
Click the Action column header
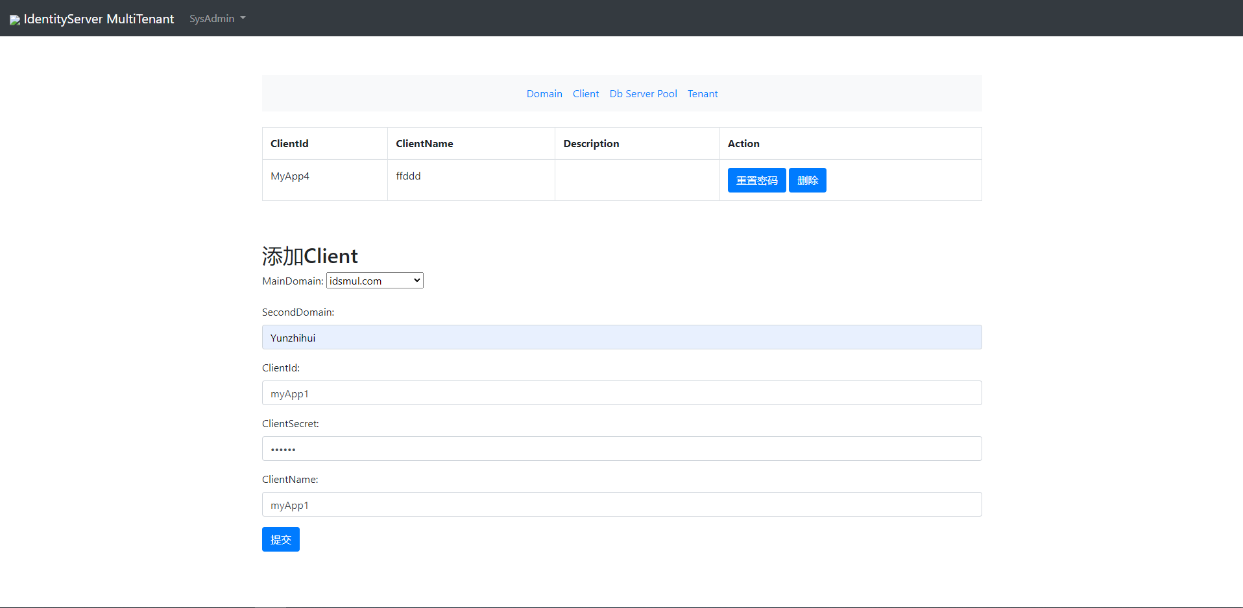(x=851, y=143)
